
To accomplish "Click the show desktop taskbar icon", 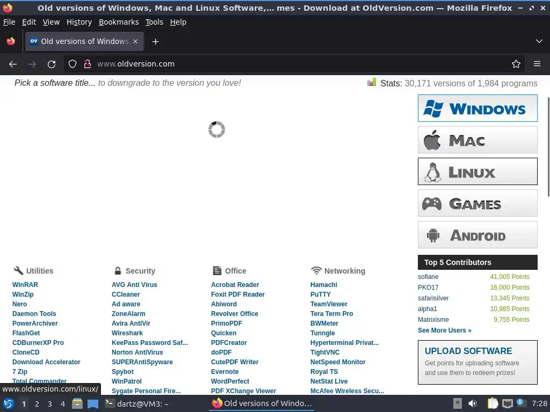I will pyautogui.click(x=93, y=403).
